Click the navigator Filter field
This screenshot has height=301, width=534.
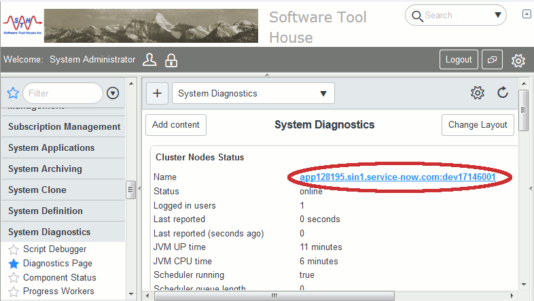(x=63, y=93)
